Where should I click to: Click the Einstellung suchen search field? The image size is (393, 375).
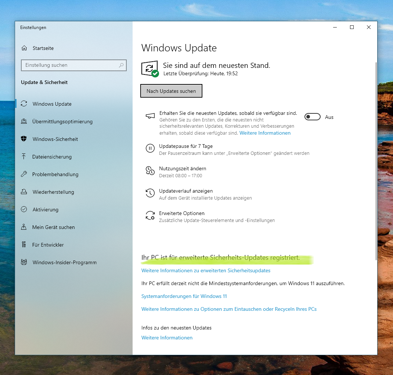[74, 65]
